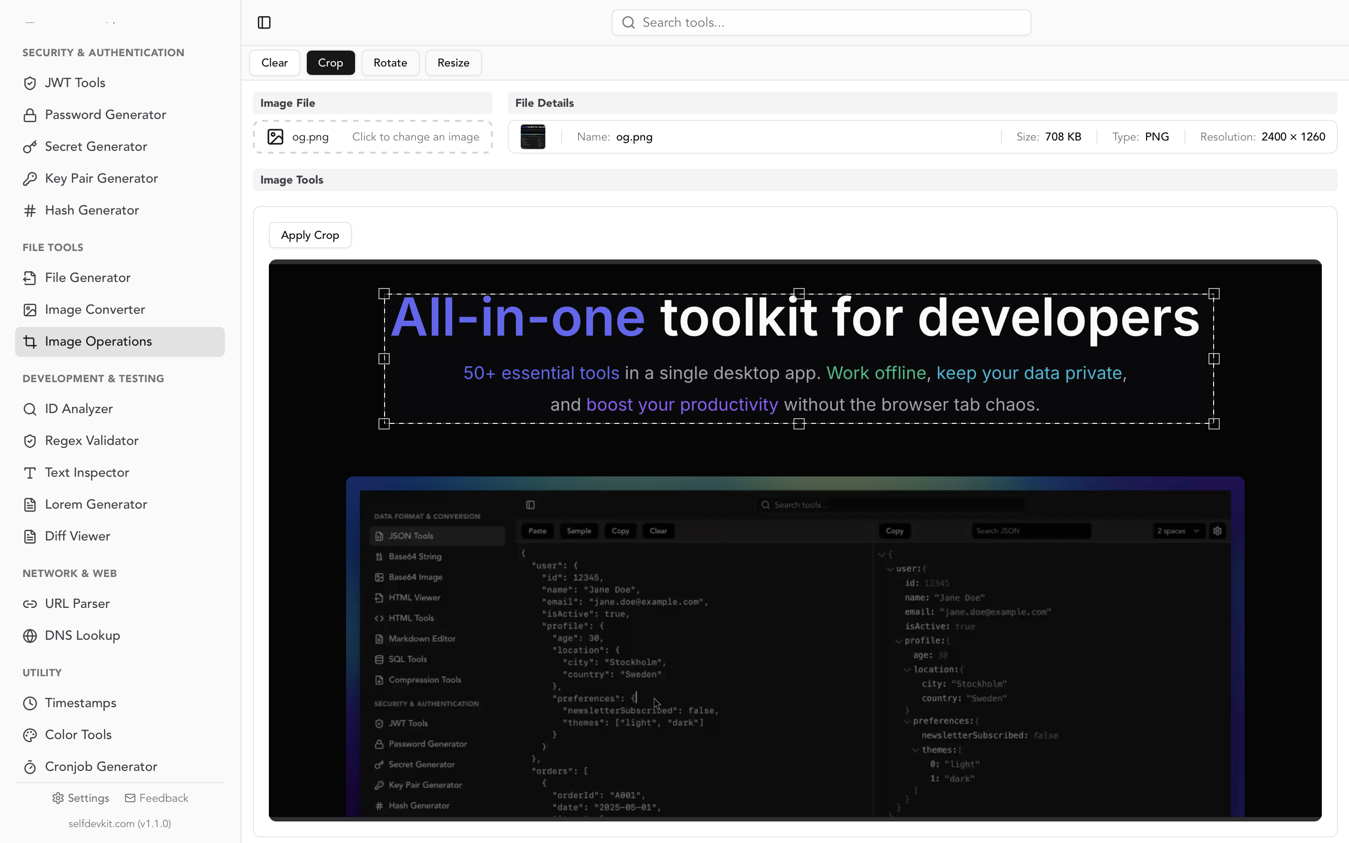Screen dimensions: 1349x843
Task: Open Password Generator tool
Action: point(120,115)
